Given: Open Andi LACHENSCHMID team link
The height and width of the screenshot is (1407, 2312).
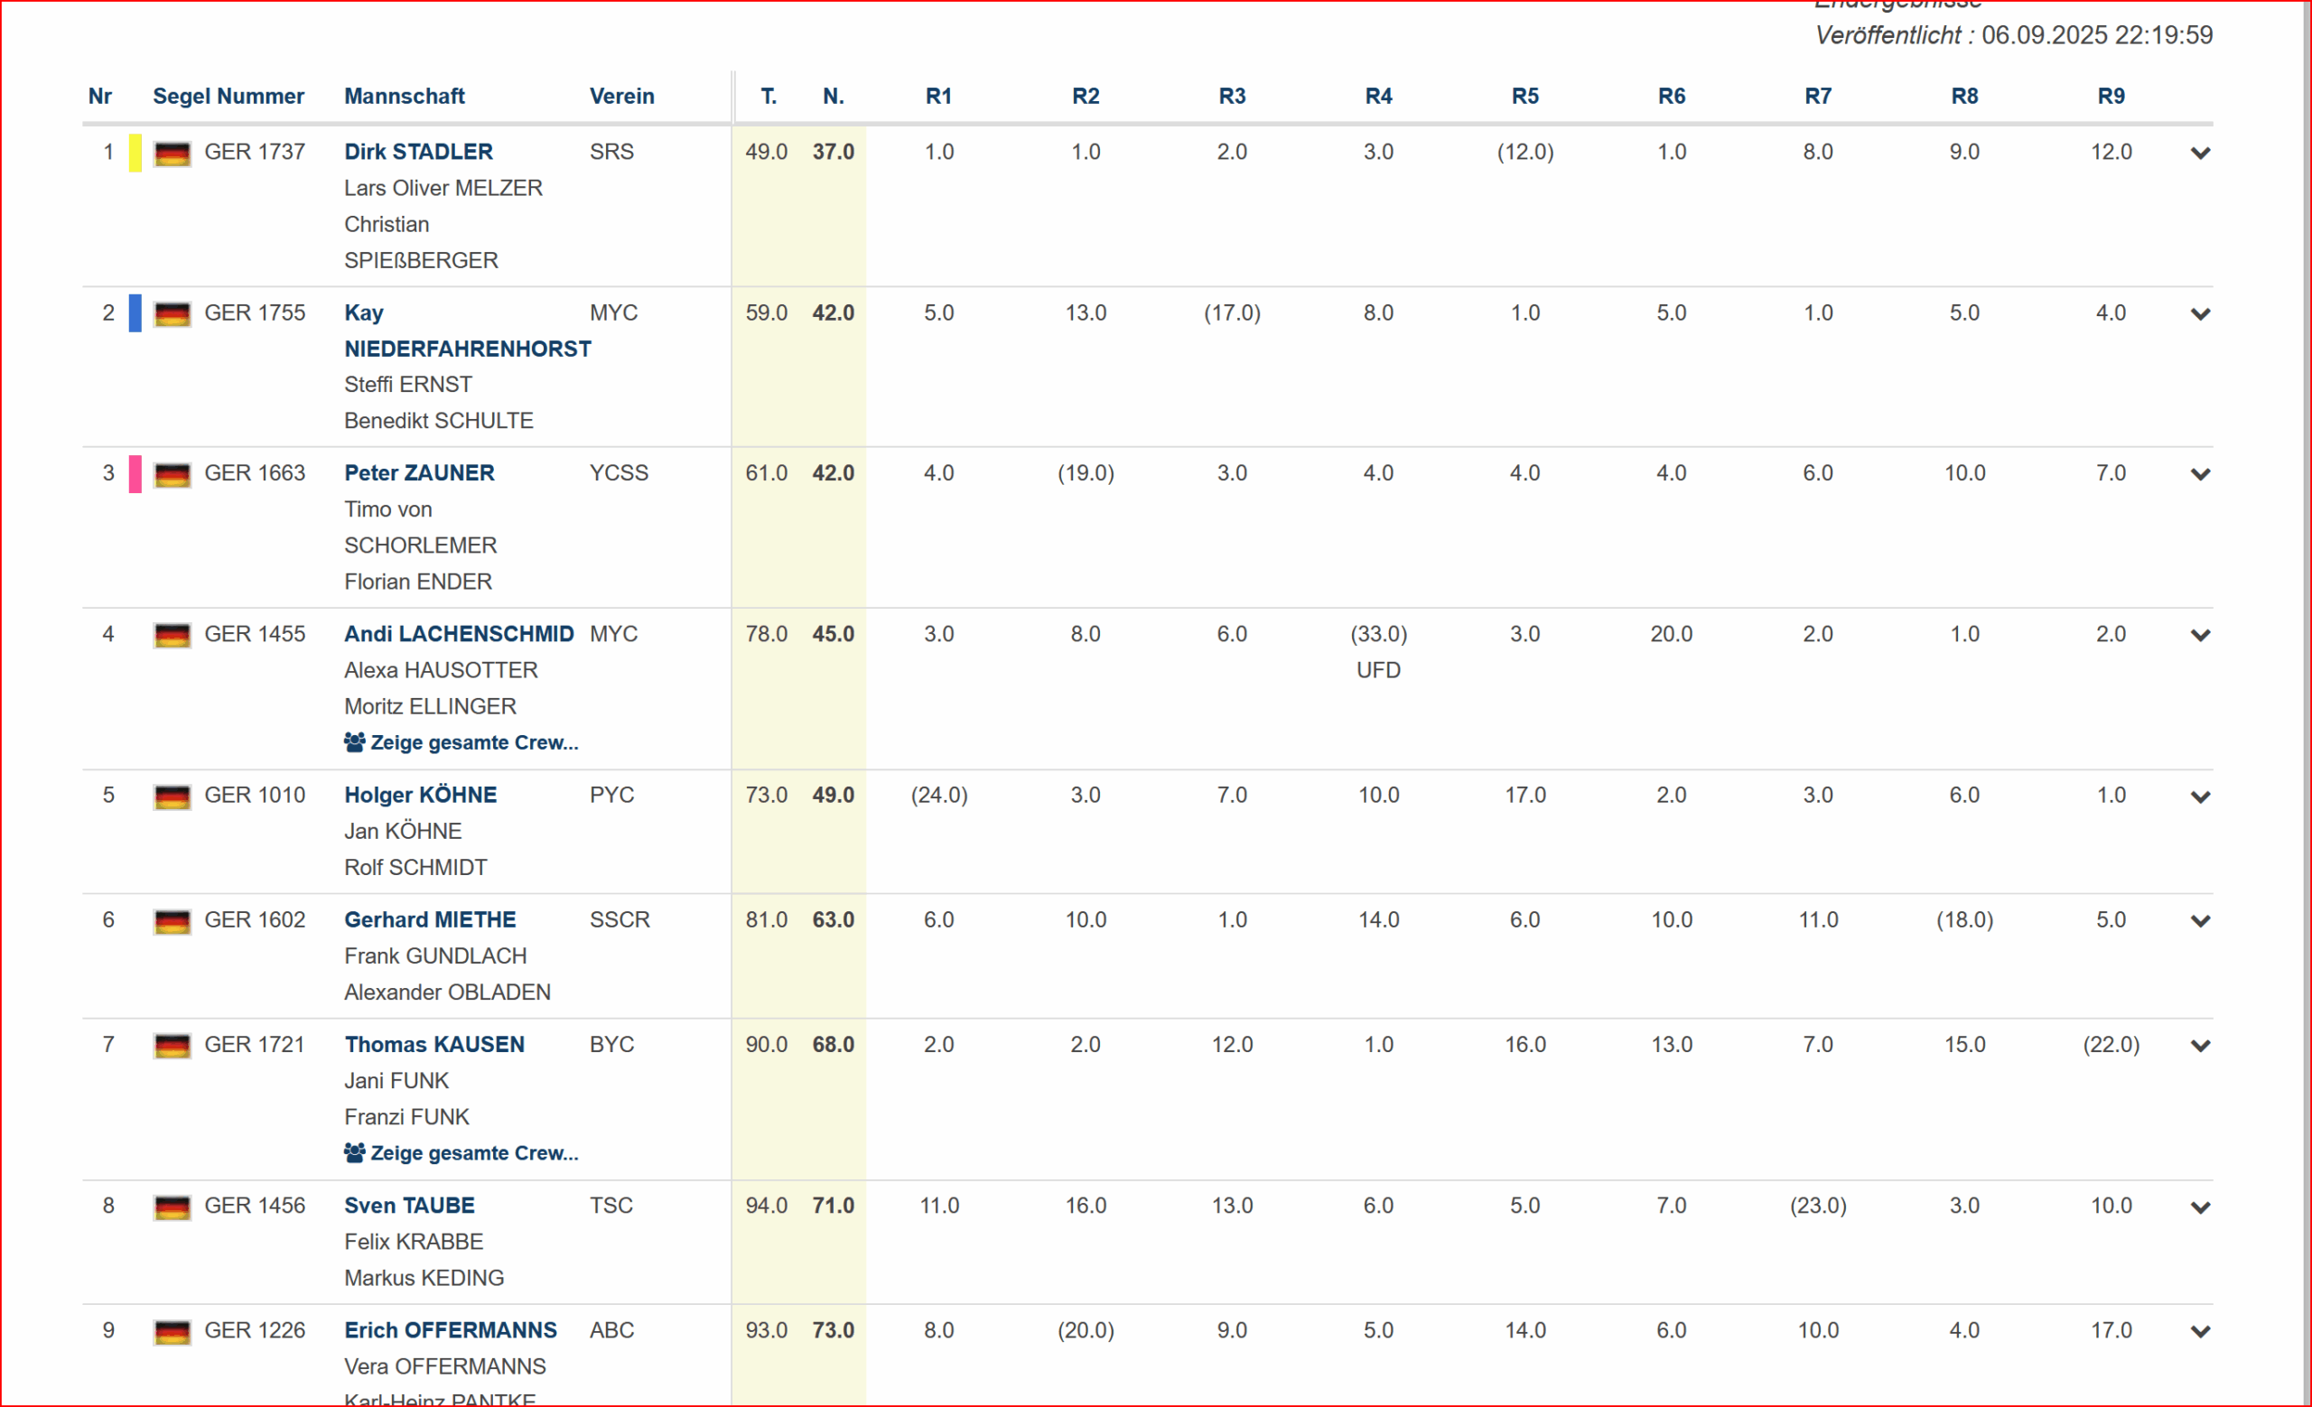Looking at the screenshot, I should (x=459, y=634).
